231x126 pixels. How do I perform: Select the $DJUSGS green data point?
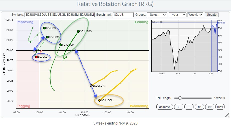click(78, 31)
